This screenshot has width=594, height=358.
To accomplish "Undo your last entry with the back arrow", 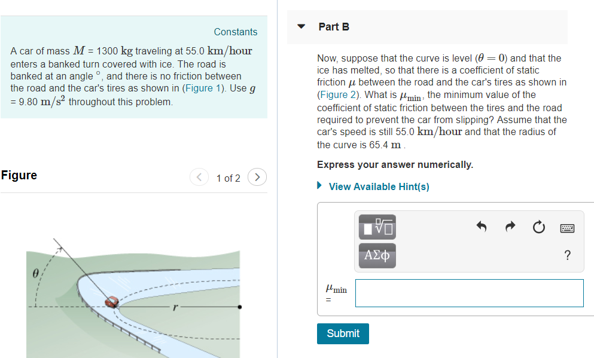I will click(x=481, y=227).
